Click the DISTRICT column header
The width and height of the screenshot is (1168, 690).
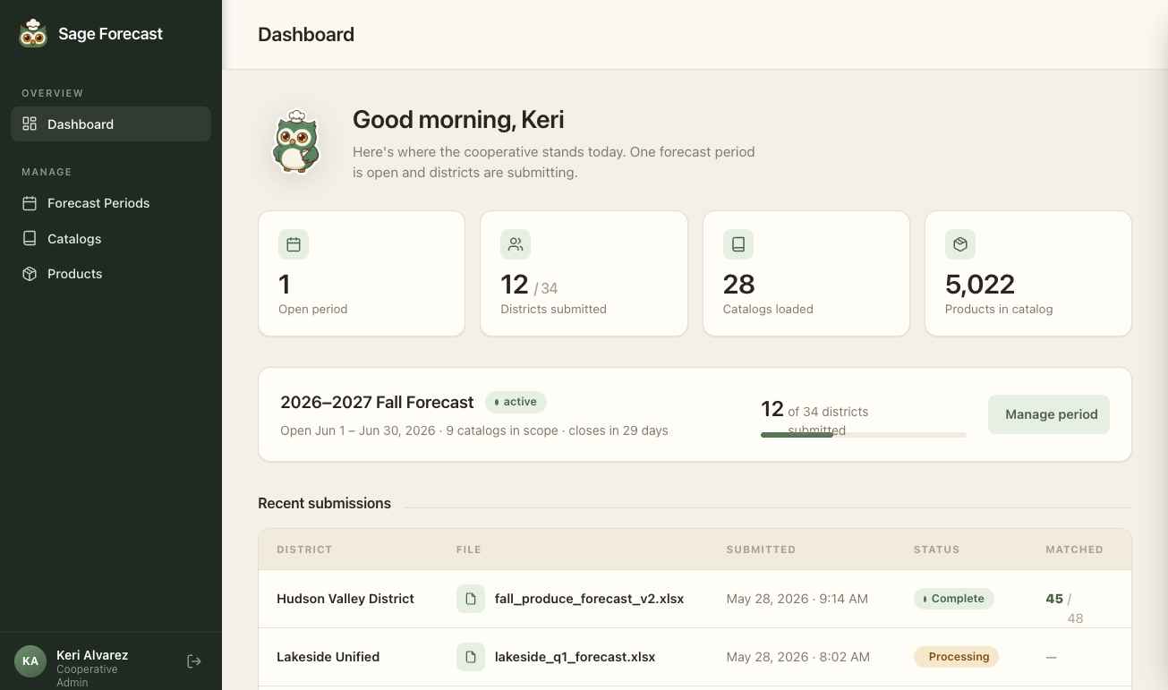click(x=304, y=549)
